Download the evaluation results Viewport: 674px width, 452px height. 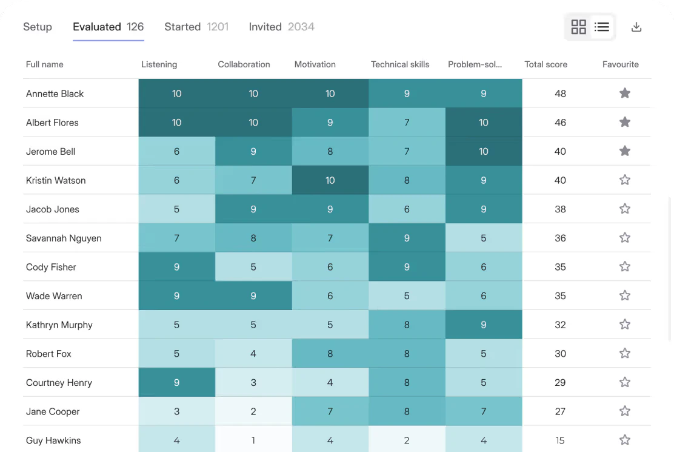click(636, 27)
